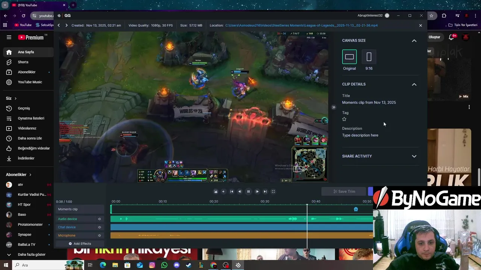The height and width of the screenshot is (270, 481).
Task: Toggle the favorite star tag
Action: (344, 119)
